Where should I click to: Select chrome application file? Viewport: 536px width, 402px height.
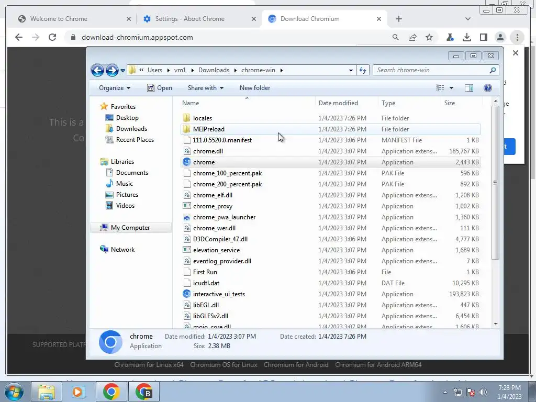click(330, 162)
